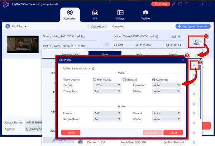
Task: Switch to the Video format tab
Action: click(x=105, y=53)
